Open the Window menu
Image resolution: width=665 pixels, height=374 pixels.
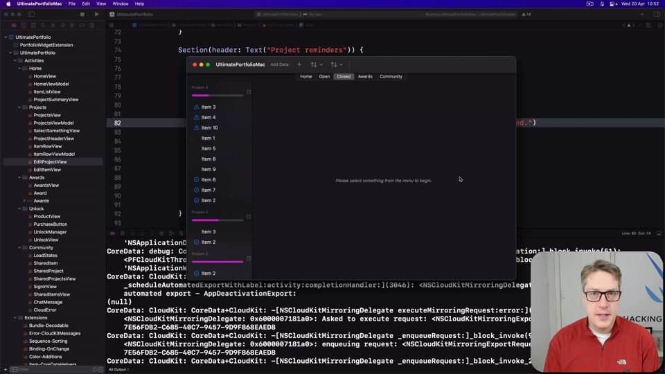(x=121, y=4)
